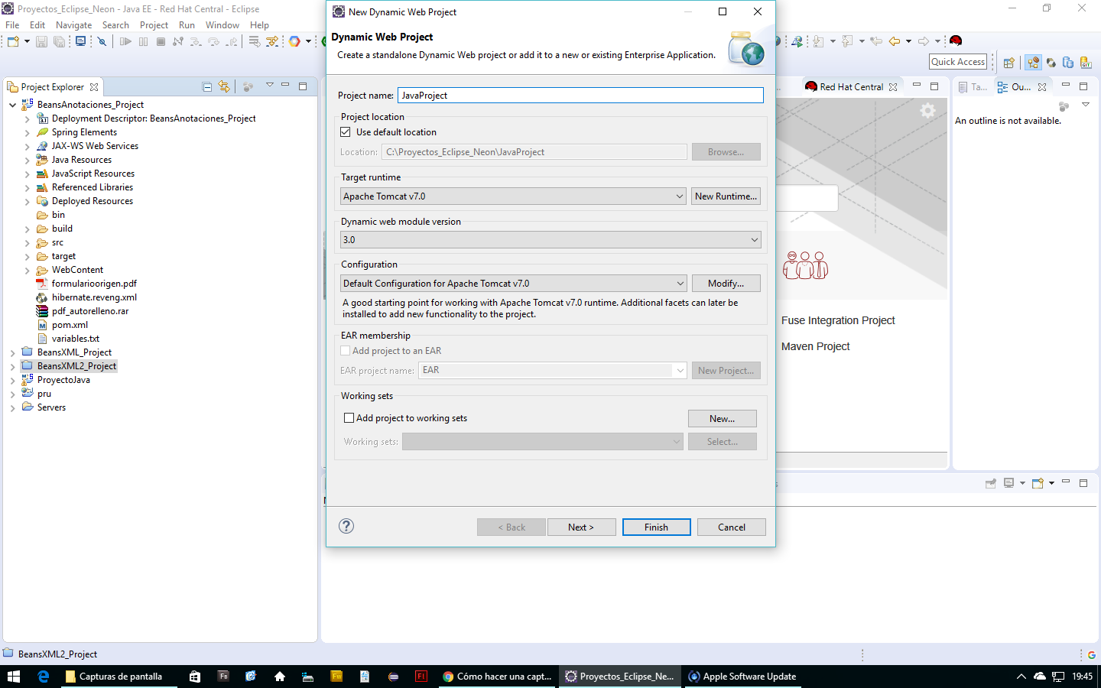This screenshot has width=1101, height=688.
Task: Click Last Edit Location icon
Action: [876, 41]
